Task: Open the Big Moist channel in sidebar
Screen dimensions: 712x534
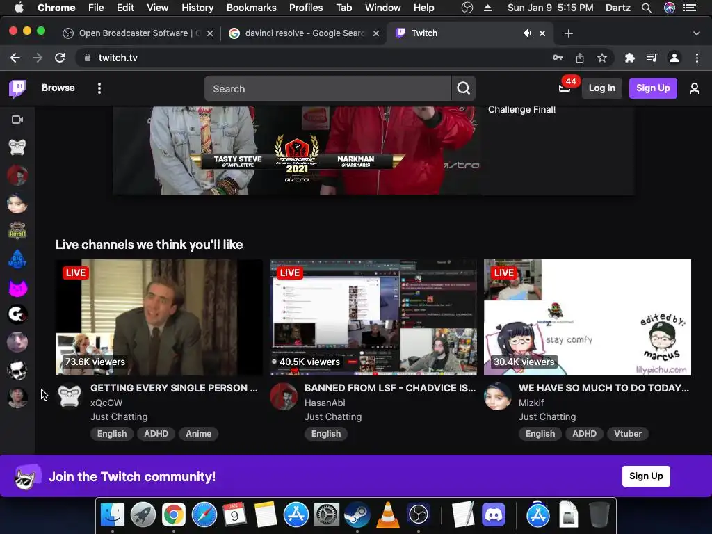Action: 17,259
